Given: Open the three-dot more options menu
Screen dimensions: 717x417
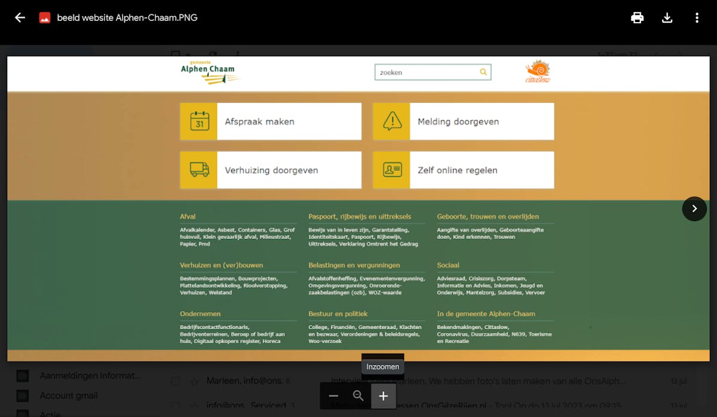Looking at the screenshot, I should (697, 18).
